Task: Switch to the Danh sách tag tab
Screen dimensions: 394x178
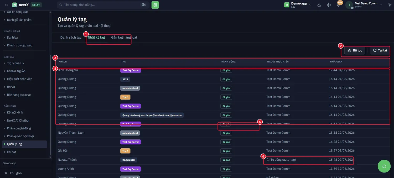Action: click(71, 38)
